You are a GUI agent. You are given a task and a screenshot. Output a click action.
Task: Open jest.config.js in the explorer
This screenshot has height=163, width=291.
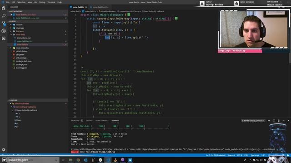[21, 58]
